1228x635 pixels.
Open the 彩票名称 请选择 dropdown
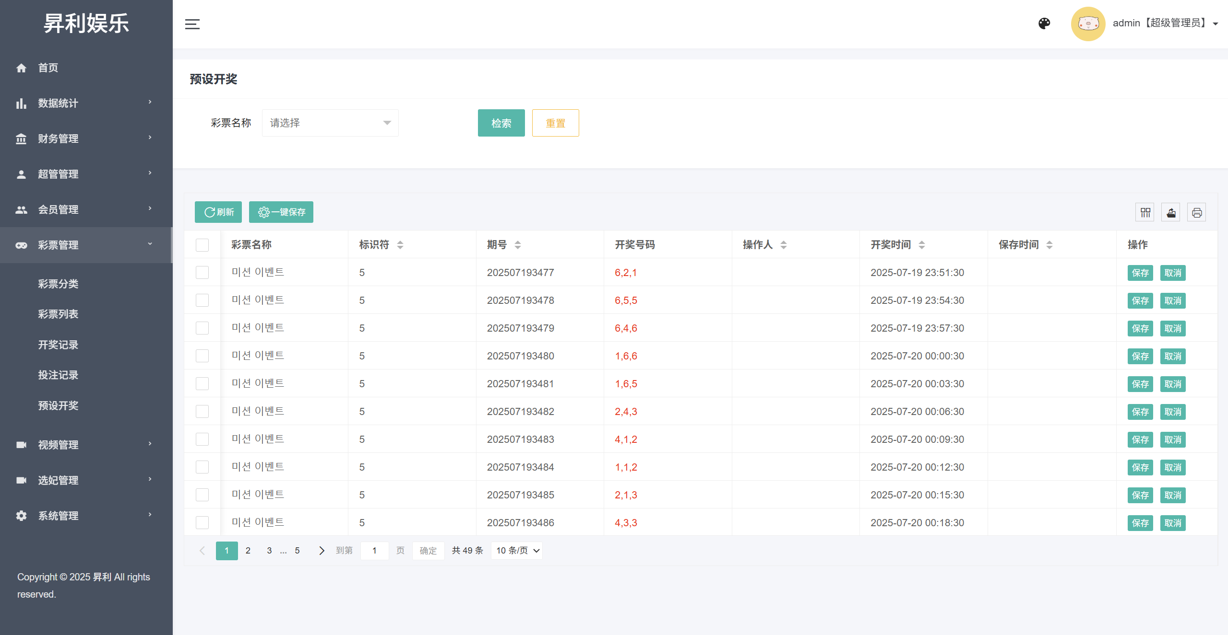(x=330, y=123)
